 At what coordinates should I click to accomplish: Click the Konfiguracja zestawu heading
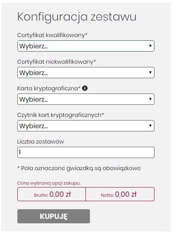point(77,17)
